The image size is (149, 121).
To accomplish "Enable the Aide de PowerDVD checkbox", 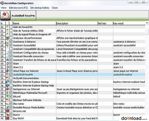I will (11, 27).
